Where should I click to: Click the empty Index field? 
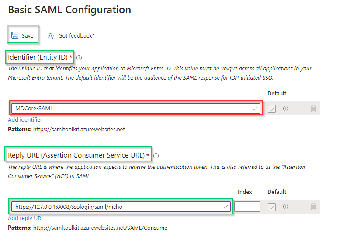(x=247, y=207)
